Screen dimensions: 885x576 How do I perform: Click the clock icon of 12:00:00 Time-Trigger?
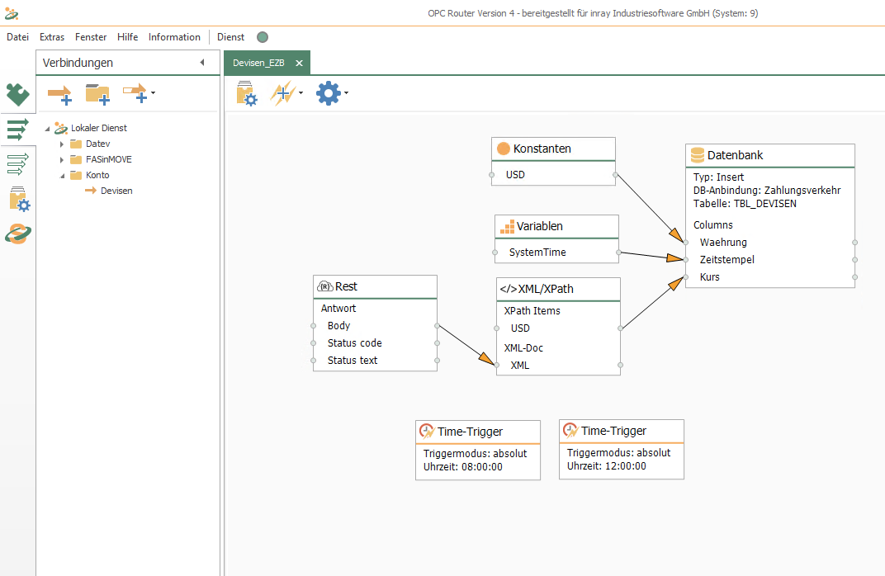570,431
